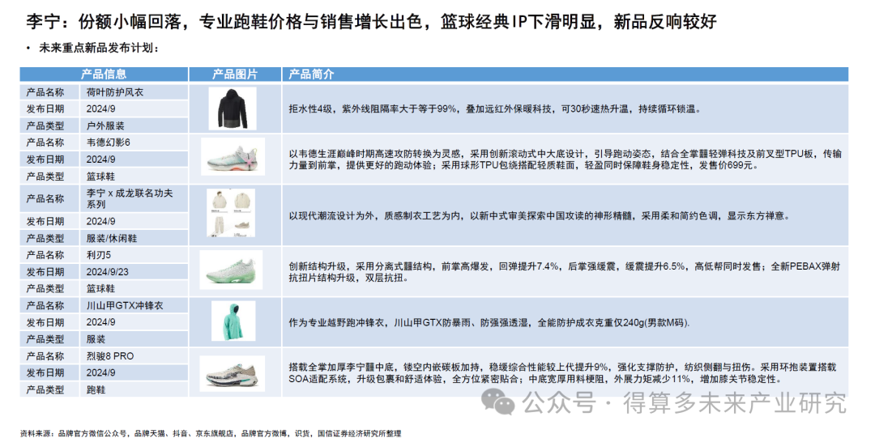Click the description starting 创新结构升级

click(564, 272)
